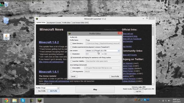184x103 pixels.
Task: Open the Minecraft 1.6.1 news link
Action: click(x=49, y=72)
